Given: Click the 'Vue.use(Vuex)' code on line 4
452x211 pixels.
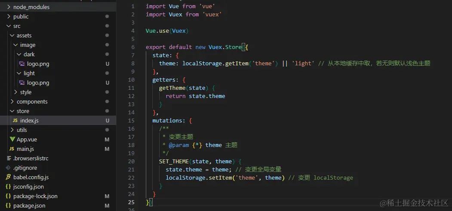Looking at the screenshot, I should [x=167, y=31].
